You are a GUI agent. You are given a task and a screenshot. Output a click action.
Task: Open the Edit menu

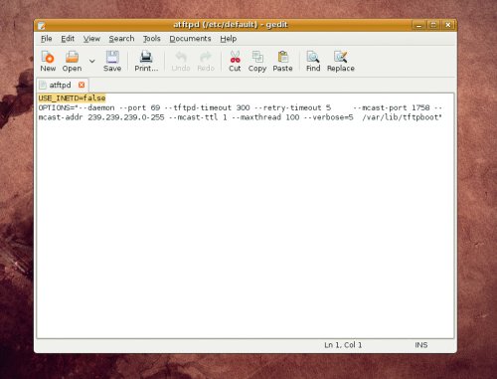(68, 39)
